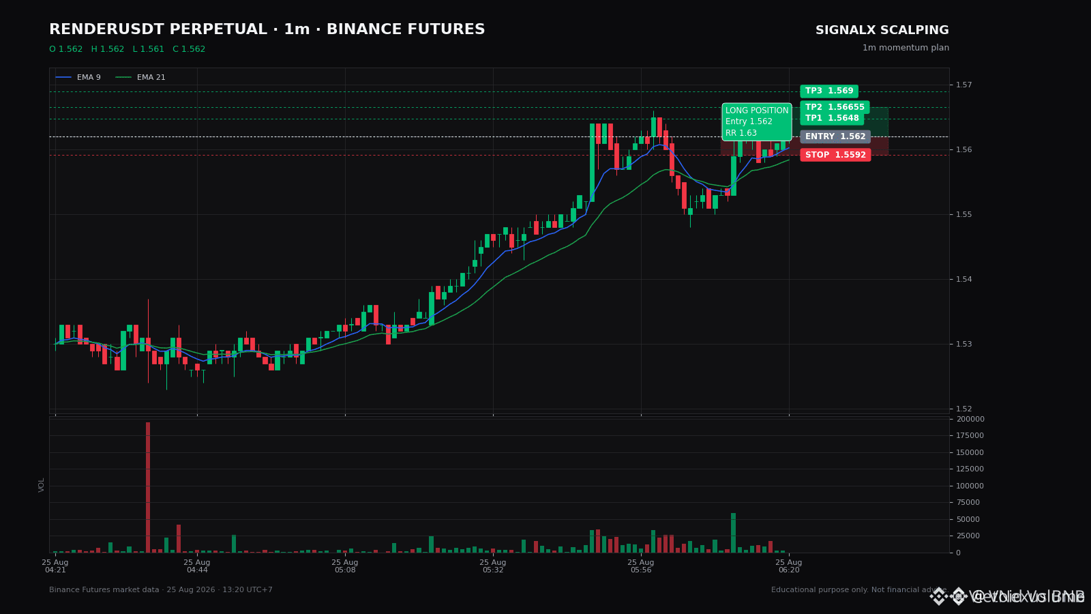This screenshot has width=1091, height=614.
Task: Toggle the EMA 9 legend entry
Action: pyautogui.click(x=78, y=77)
